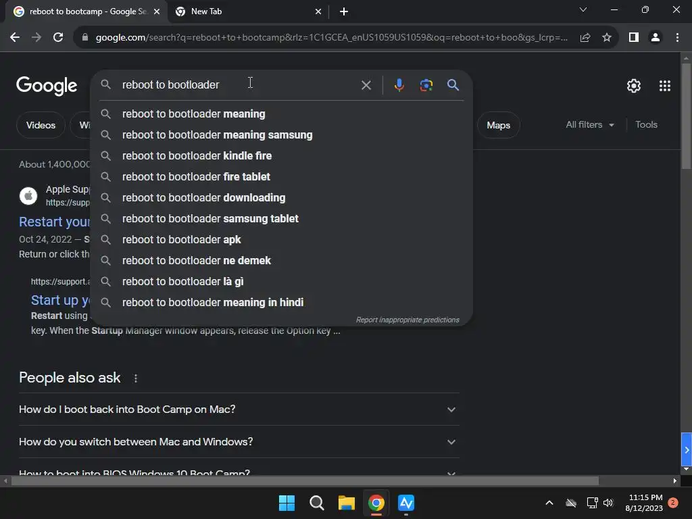
Task: Search by image with Google Lens
Action: 426,84
